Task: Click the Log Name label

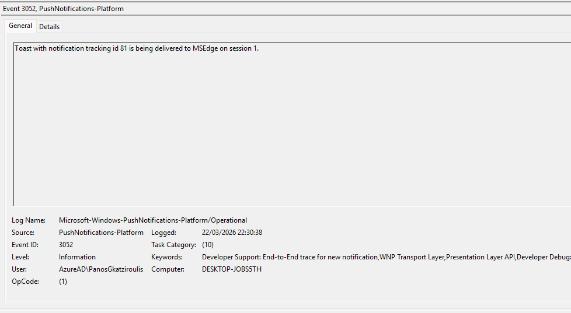Action: (29, 220)
